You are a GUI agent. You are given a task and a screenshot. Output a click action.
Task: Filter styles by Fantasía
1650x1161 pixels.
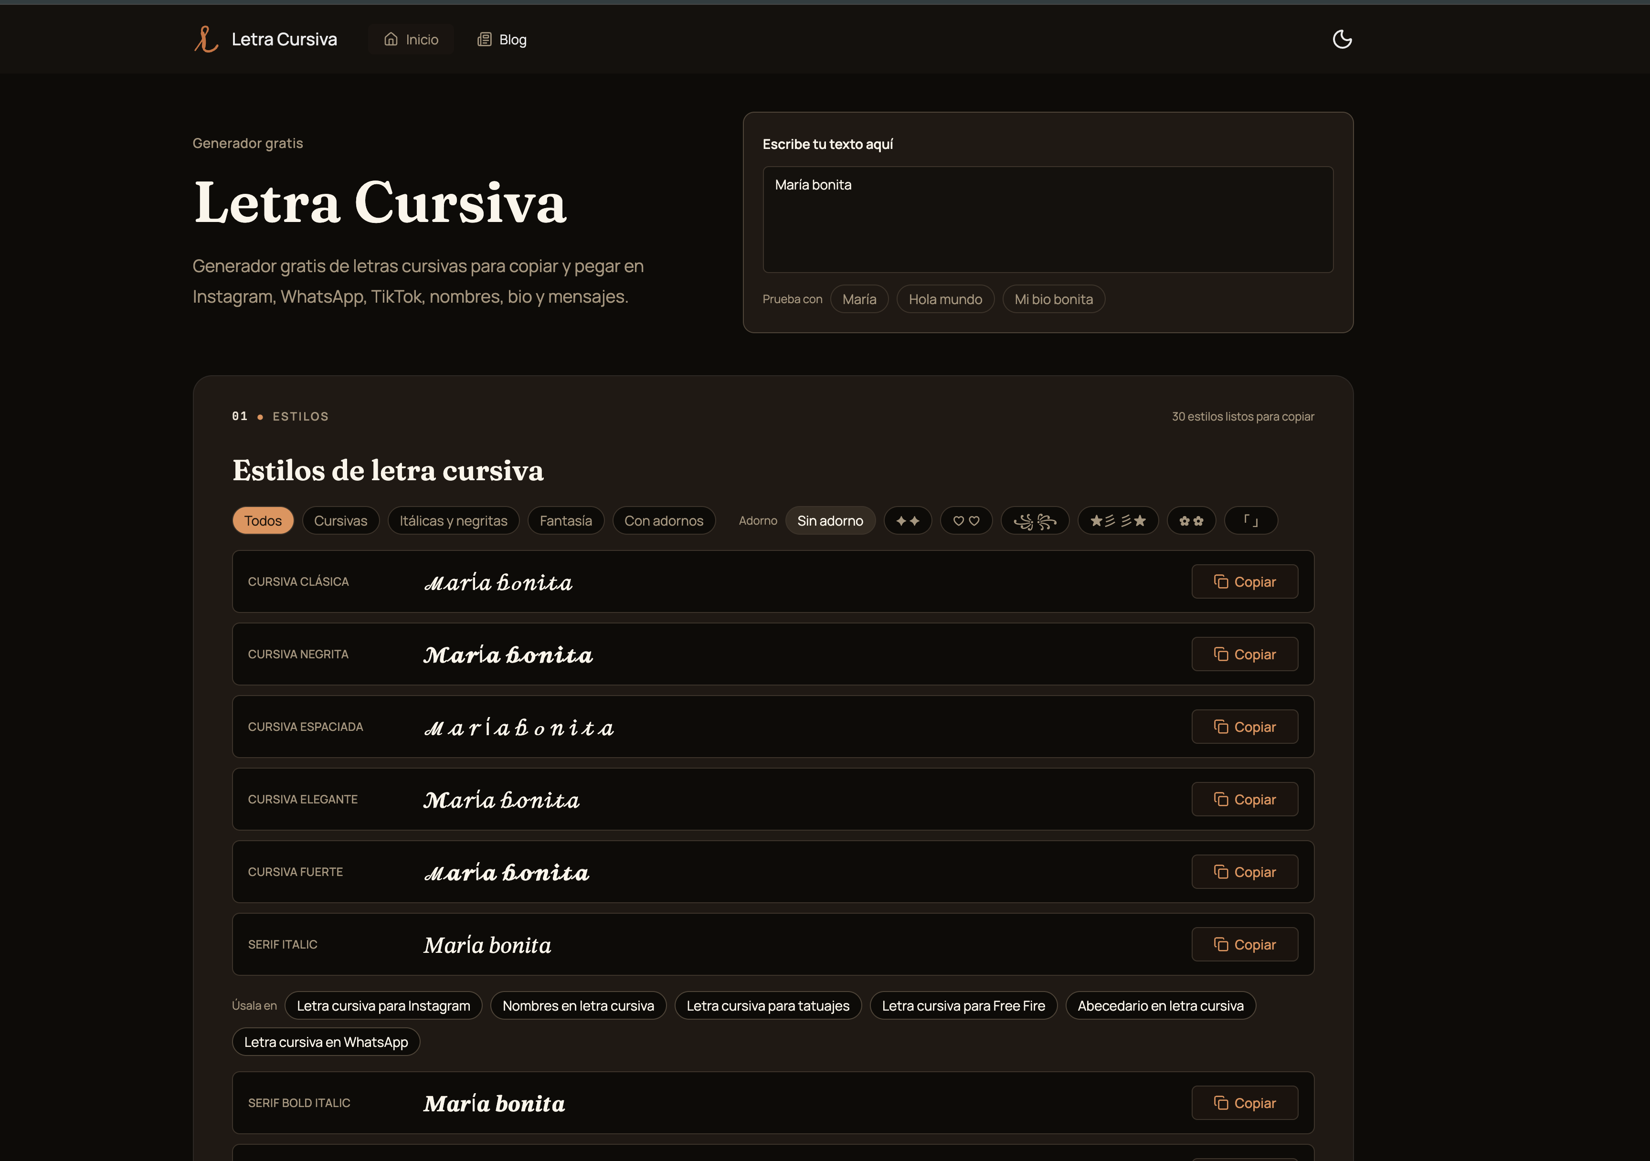[x=566, y=521]
